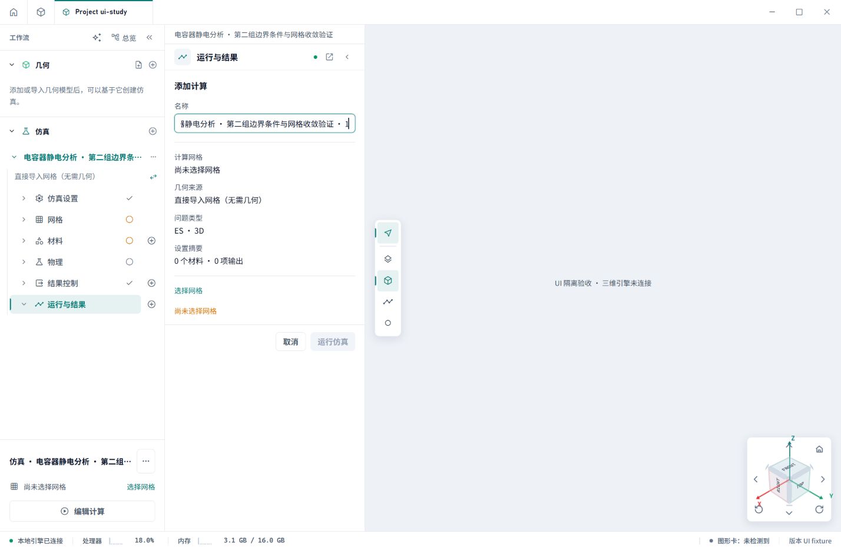The image size is (841, 550).
Task: Click the swap arrows icon beside 直接导入网格
Action: click(153, 177)
